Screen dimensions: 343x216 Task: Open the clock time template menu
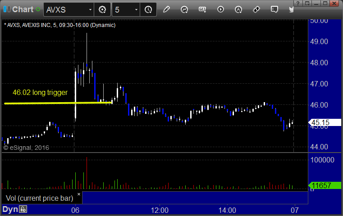click(x=148, y=9)
